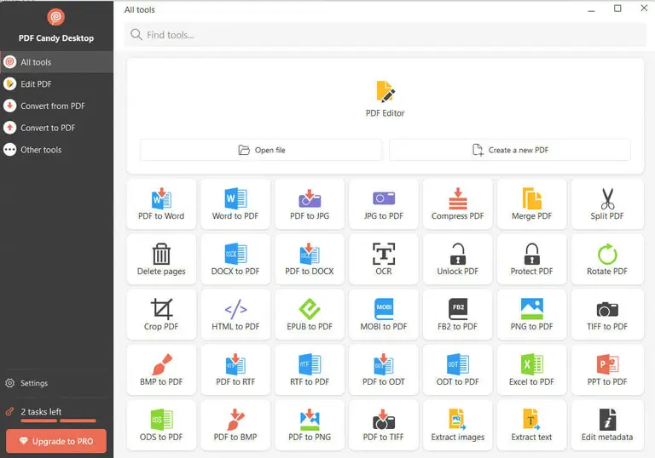Image resolution: width=655 pixels, height=458 pixels.
Task: Open the PDF Editor
Action: click(x=385, y=100)
